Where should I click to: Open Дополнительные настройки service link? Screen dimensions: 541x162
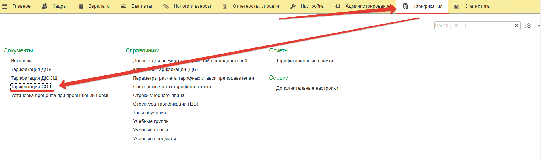pyautogui.click(x=307, y=88)
